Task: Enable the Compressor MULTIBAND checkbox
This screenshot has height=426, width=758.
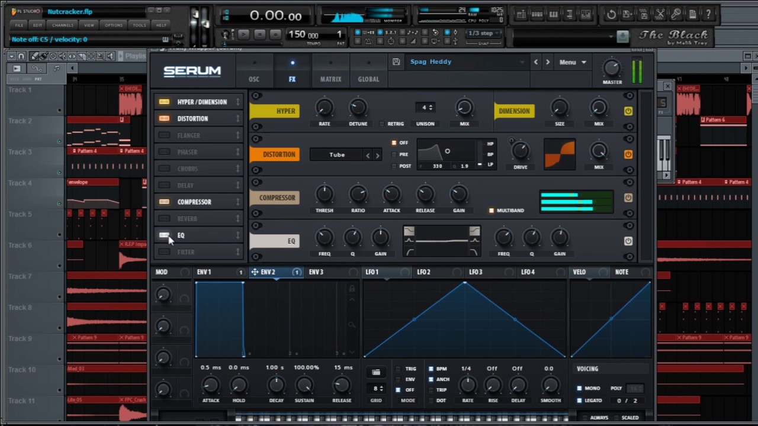Action: tap(492, 210)
